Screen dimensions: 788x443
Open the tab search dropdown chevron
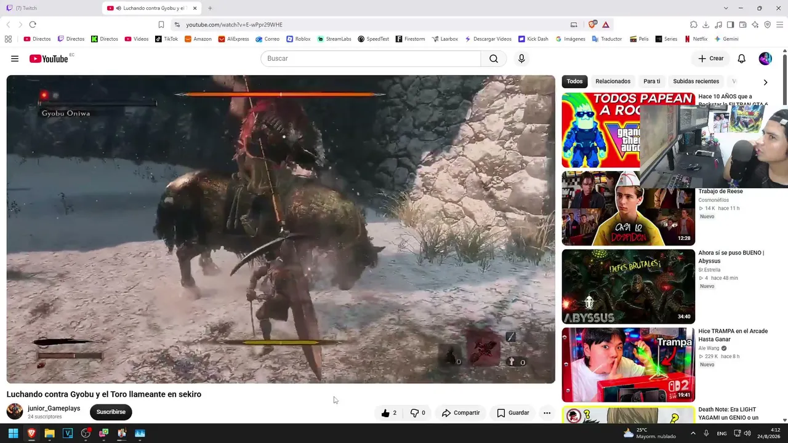coord(726,8)
